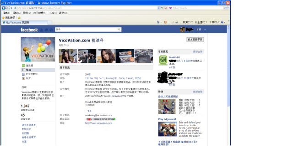Click the Edgeworld robot ad image
Viewport: 293px width, 164px height.
pyautogui.click(x=168, y=129)
